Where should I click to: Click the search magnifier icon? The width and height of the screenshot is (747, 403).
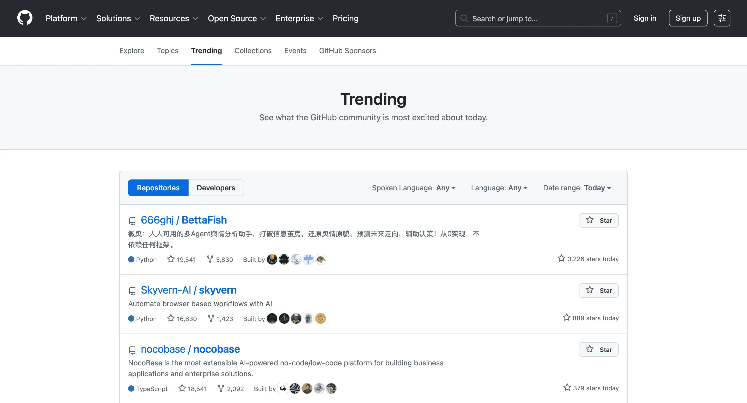(464, 18)
